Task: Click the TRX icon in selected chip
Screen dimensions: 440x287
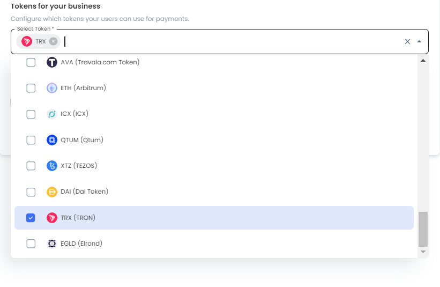Action: pos(27,41)
